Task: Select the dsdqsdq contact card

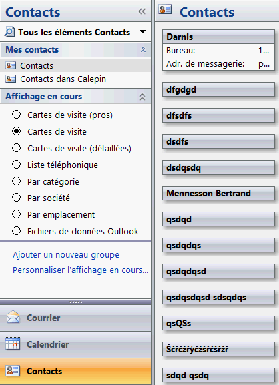Action: tap(218, 167)
